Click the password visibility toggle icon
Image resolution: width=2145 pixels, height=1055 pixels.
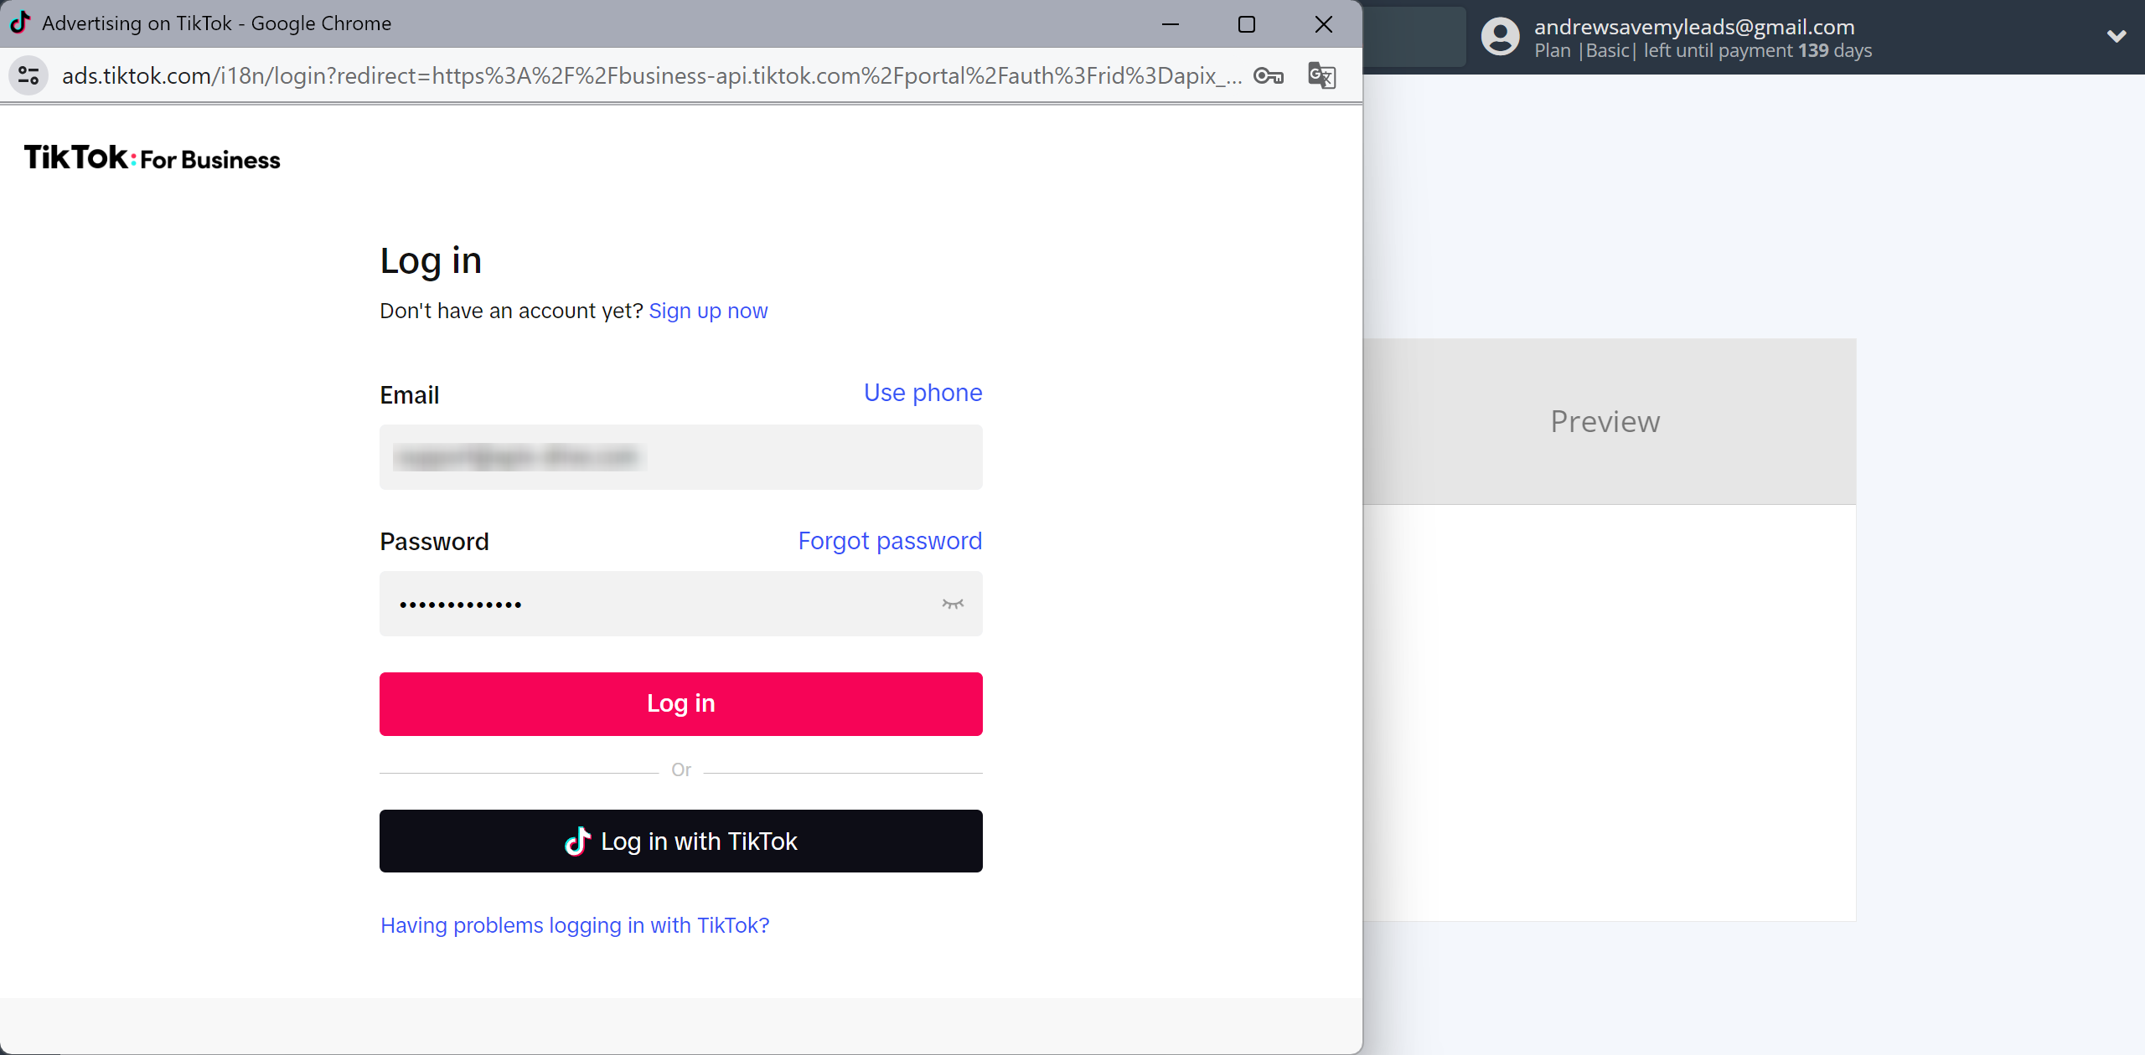coord(952,603)
